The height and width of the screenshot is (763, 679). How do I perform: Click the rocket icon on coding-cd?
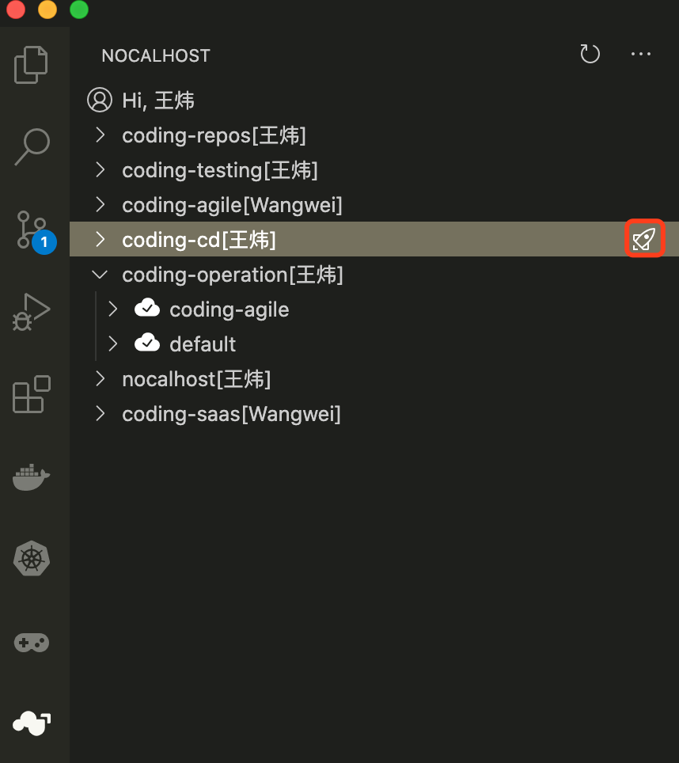pyautogui.click(x=645, y=239)
